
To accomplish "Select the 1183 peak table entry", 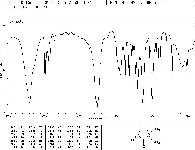I will (73, 131).
